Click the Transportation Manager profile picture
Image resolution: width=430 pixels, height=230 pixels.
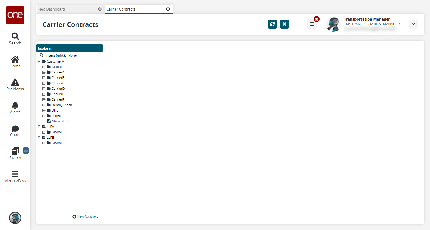click(333, 24)
